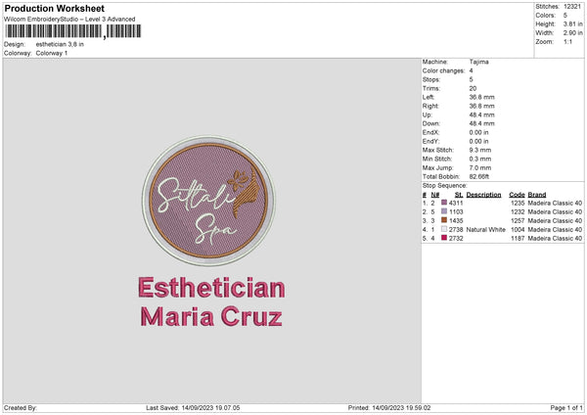Click the Total Bobbin value 82.66ft

coord(479,176)
